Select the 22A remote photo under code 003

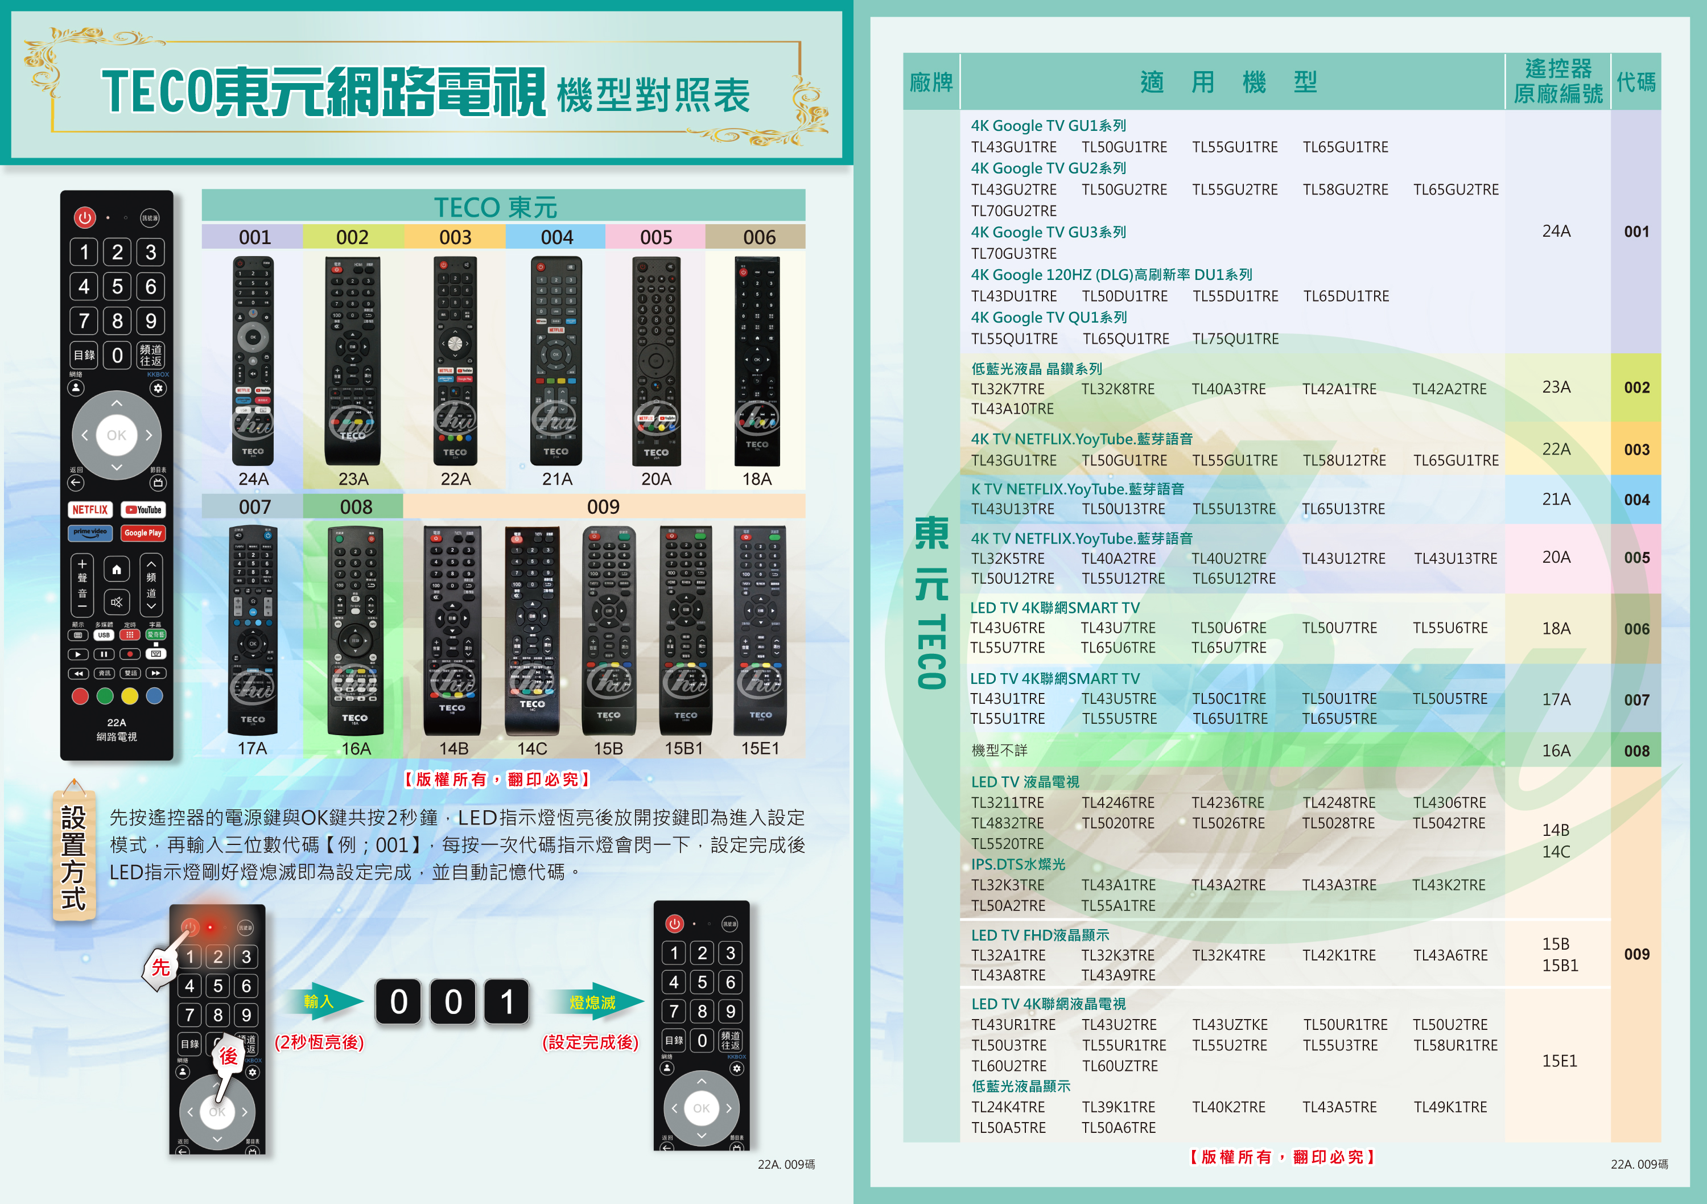point(455,361)
